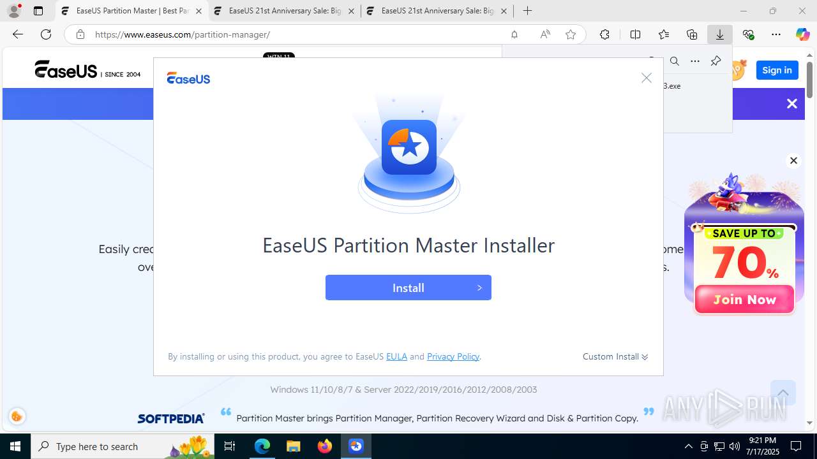Go back in the browser
The height and width of the screenshot is (459, 817).
click(18, 34)
